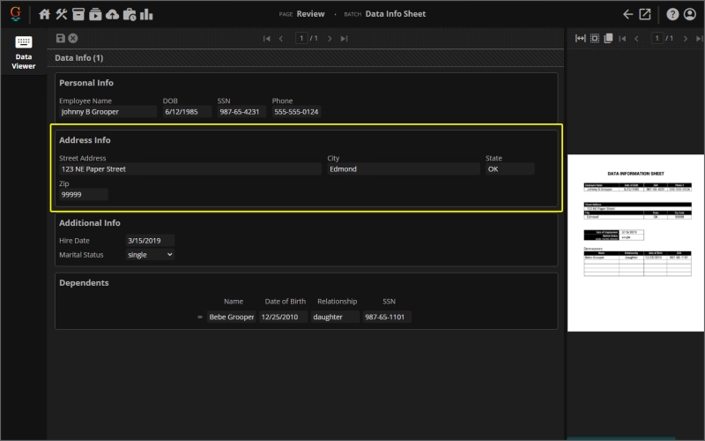The width and height of the screenshot is (705, 441).
Task: Select the Data Viewer tab
Action: 24,52
